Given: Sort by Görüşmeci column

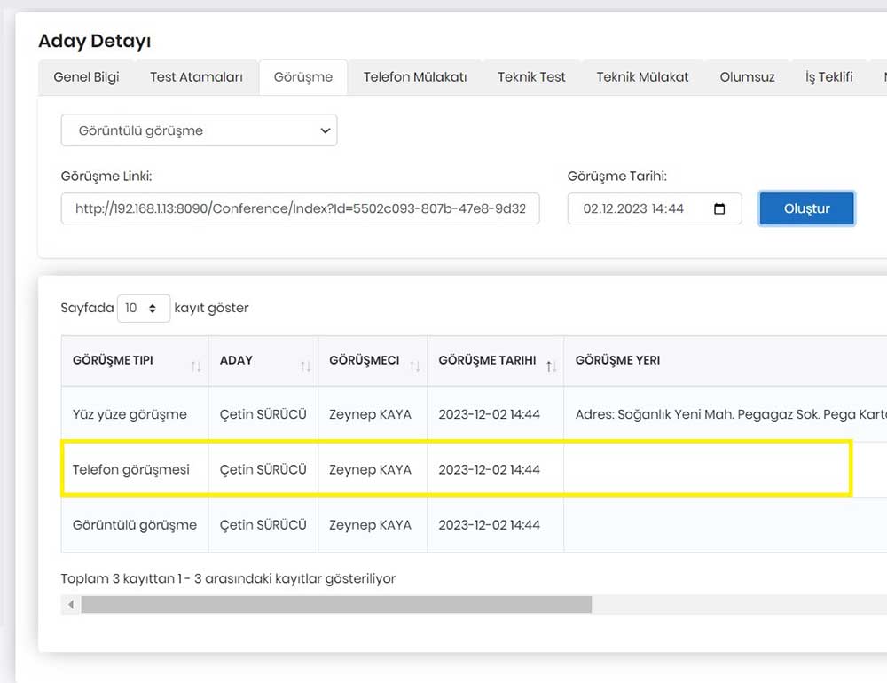Looking at the screenshot, I should coord(373,361).
